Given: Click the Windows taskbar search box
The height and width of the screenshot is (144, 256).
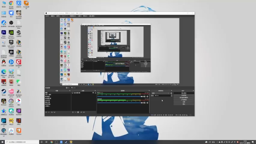Looking at the screenshot, I should click(x=22, y=142).
